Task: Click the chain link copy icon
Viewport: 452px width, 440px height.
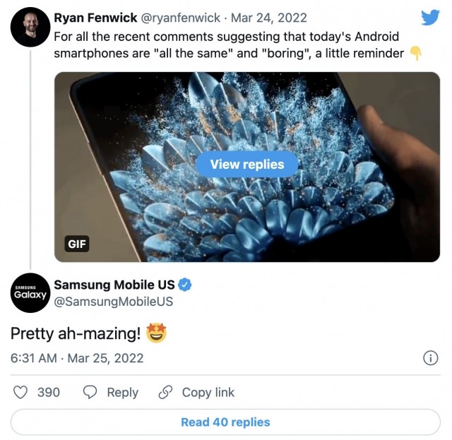Action: pyautogui.click(x=165, y=392)
